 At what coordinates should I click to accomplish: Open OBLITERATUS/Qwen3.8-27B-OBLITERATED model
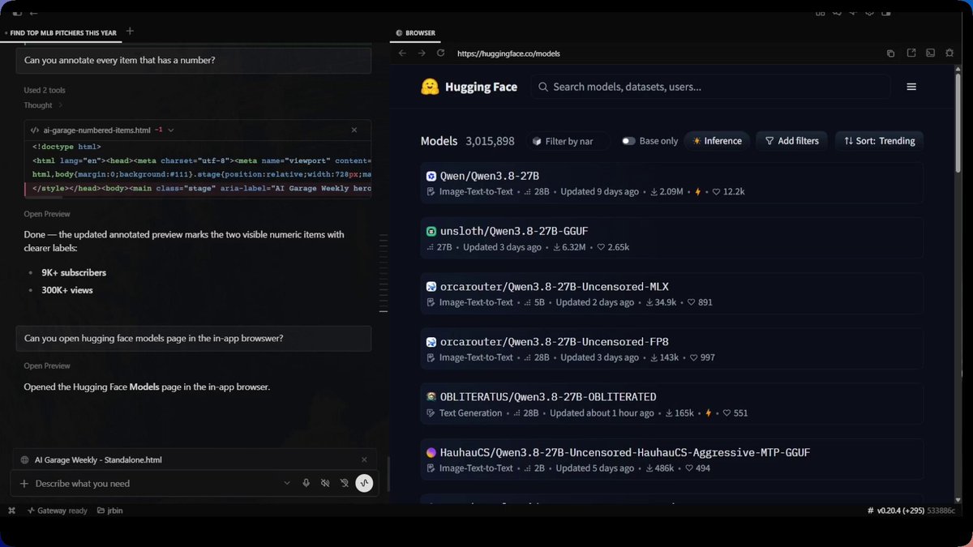click(x=548, y=396)
